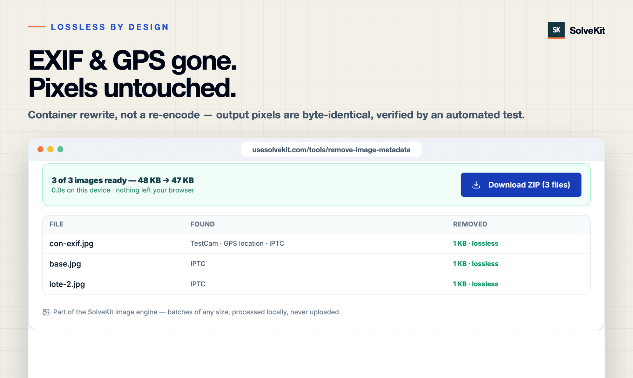Click the '1 KB · lossless' label for base.jpg
Viewport: 633px width, 378px height.
pos(476,264)
